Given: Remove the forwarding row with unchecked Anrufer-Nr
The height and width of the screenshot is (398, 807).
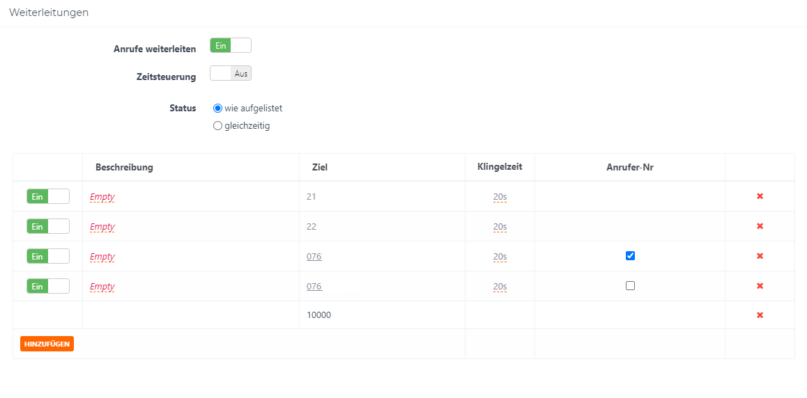Looking at the screenshot, I should point(760,286).
